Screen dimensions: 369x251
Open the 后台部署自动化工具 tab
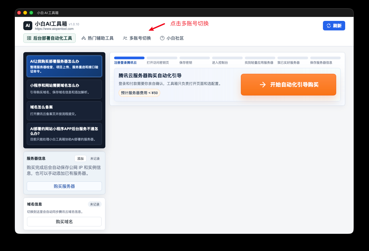point(49,38)
